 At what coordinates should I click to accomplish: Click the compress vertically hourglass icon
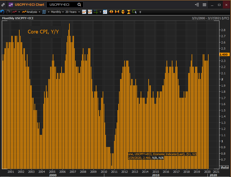point(129,12)
